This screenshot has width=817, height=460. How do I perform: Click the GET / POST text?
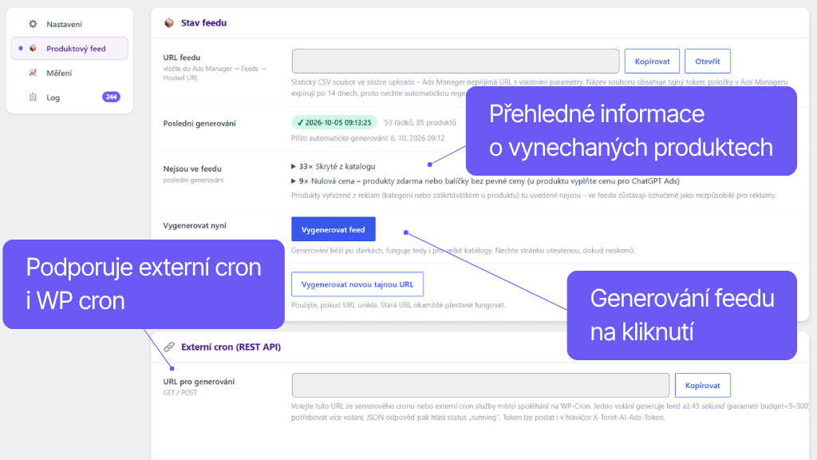pyautogui.click(x=180, y=393)
